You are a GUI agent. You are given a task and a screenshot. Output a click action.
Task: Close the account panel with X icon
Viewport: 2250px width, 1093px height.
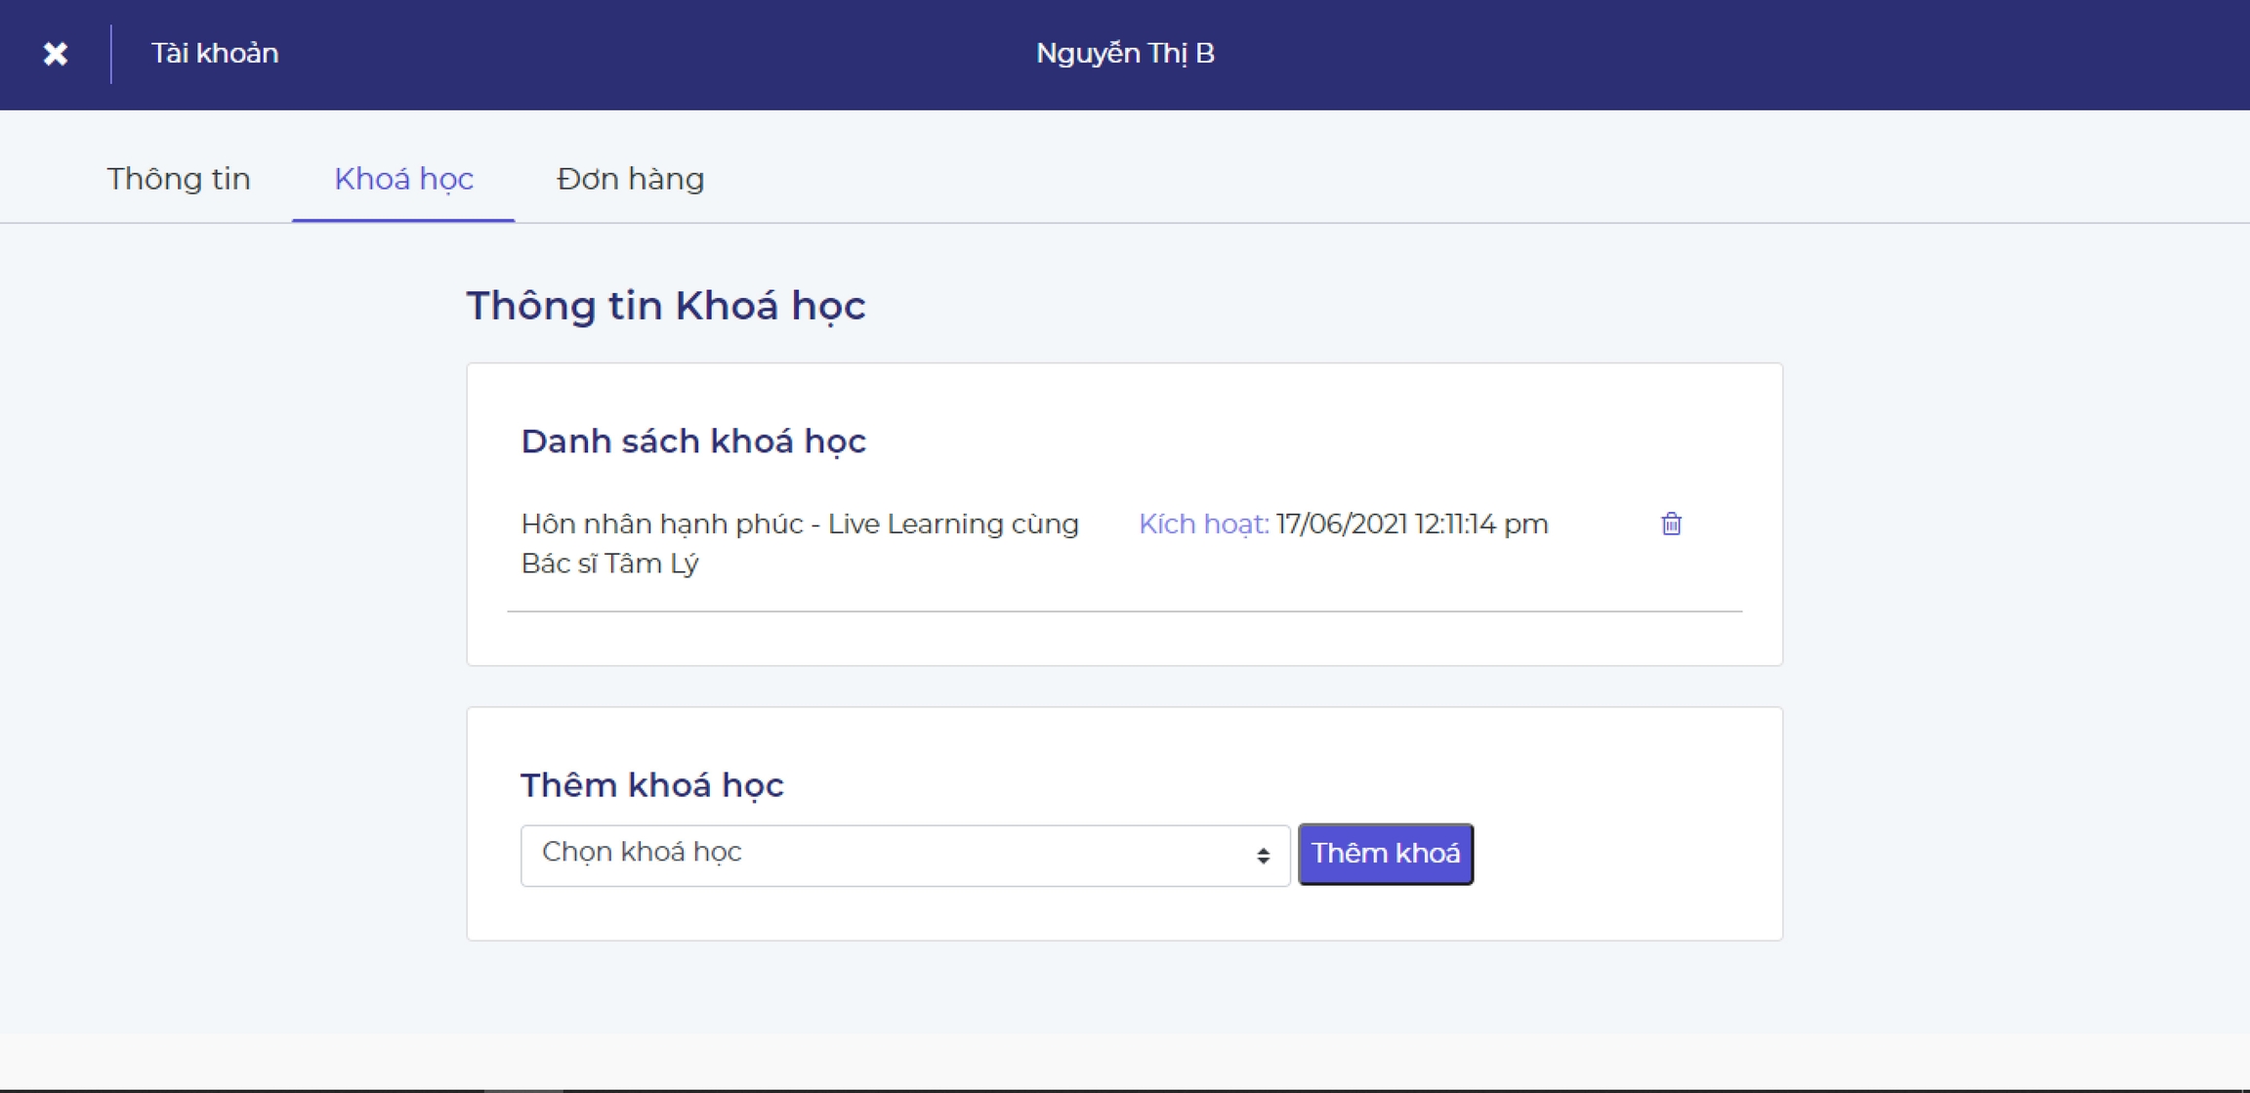56,54
